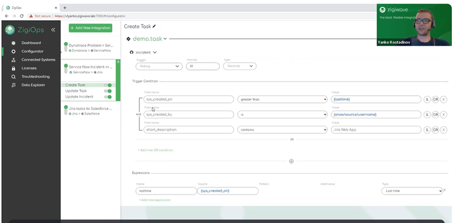Remove the sys_created_by condition with X

[x=443, y=115]
